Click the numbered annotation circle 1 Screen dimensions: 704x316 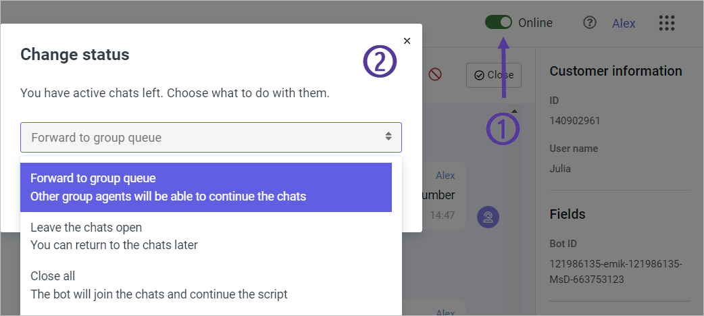(503, 128)
